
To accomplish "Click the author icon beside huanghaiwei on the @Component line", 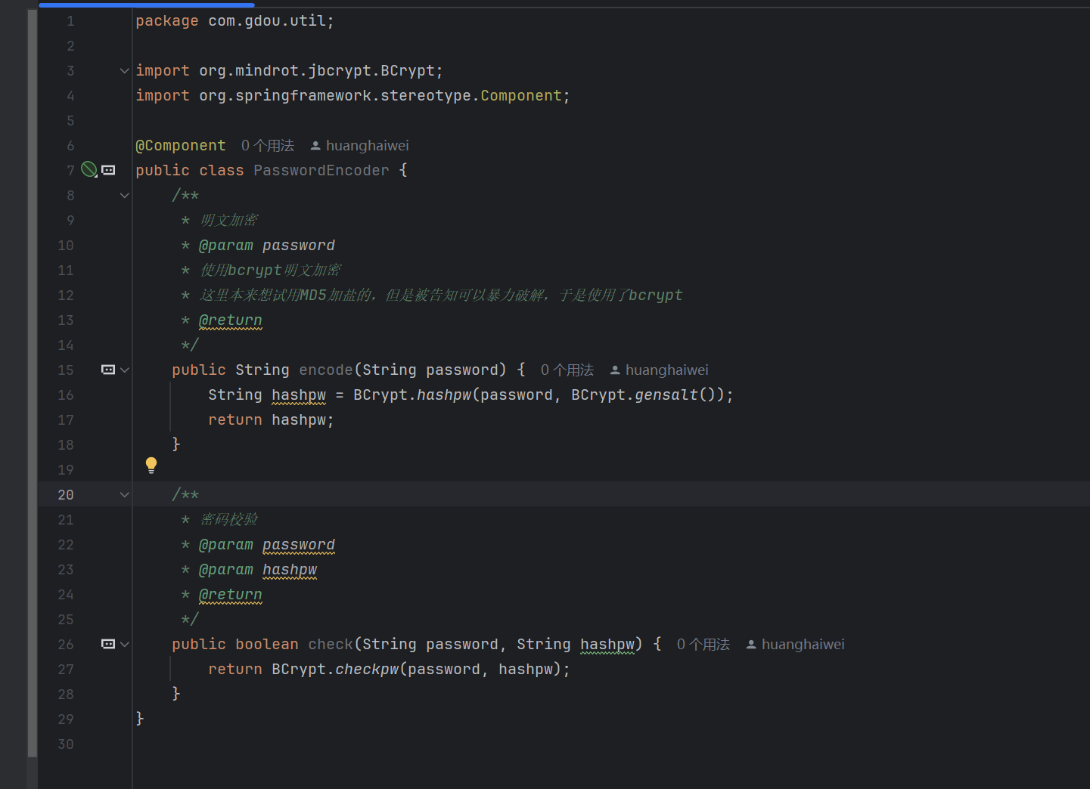I will pyautogui.click(x=315, y=145).
